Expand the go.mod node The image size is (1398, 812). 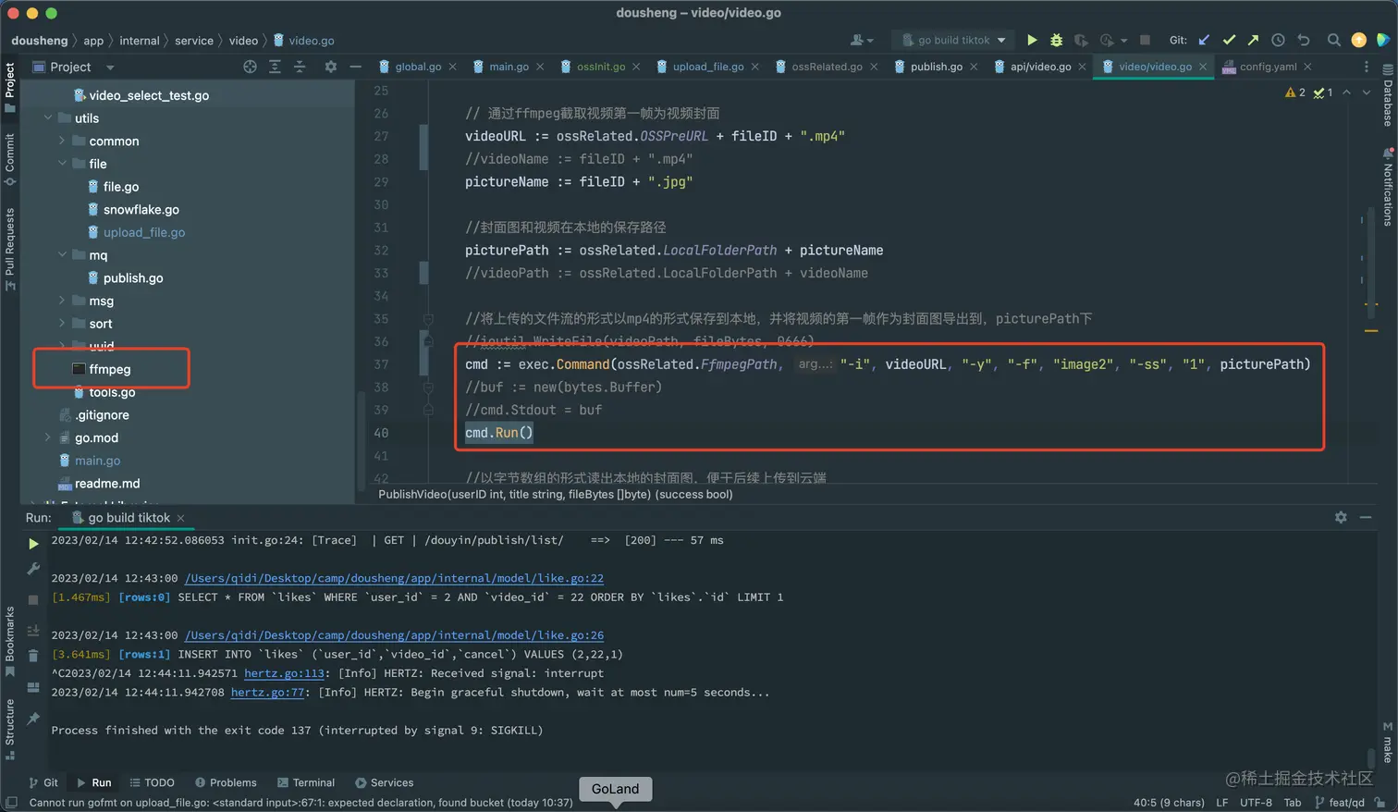click(x=48, y=437)
